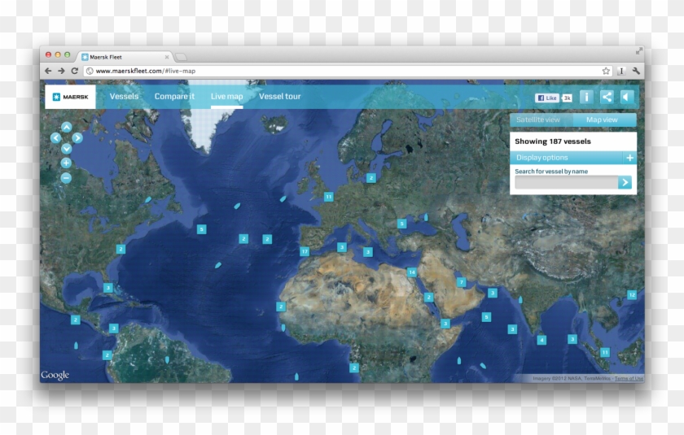This screenshot has width=684, height=435.
Task: Pan map right with arrow control
Action: 77,138
